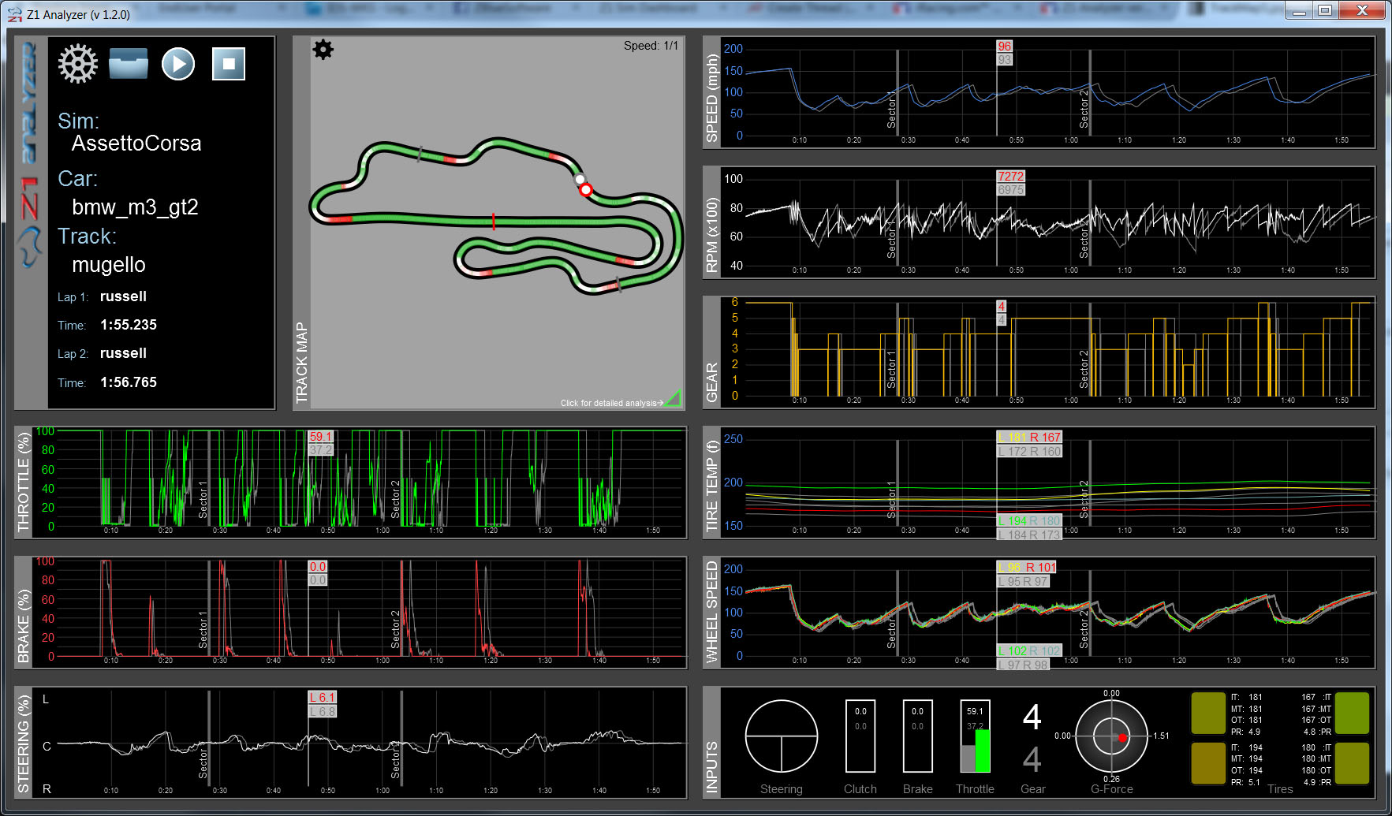The width and height of the screenshot is (1392, 816).
Task: Click the Z1 Analyzer title bar icon
Action: (15, 14)
